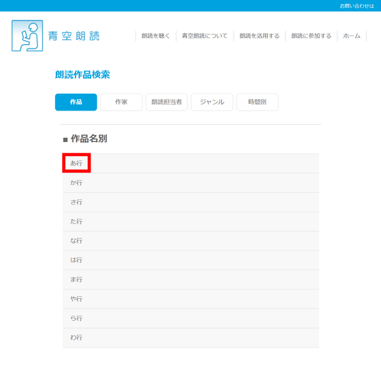Open 朗読に参加する navigation link
Image resolution: width=381 pixels, height=382 pixels.
pyautogui.click(x=311, y=36)
